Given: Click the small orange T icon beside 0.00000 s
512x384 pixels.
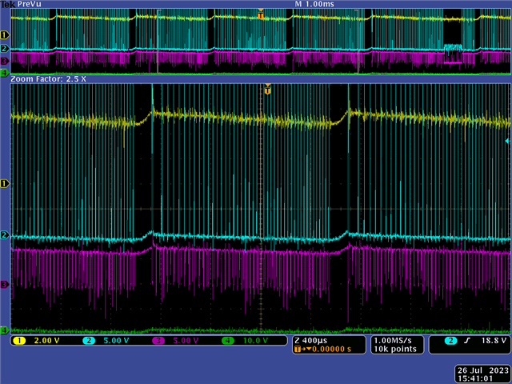Looking at the screenshot, I should coord(298,349).
